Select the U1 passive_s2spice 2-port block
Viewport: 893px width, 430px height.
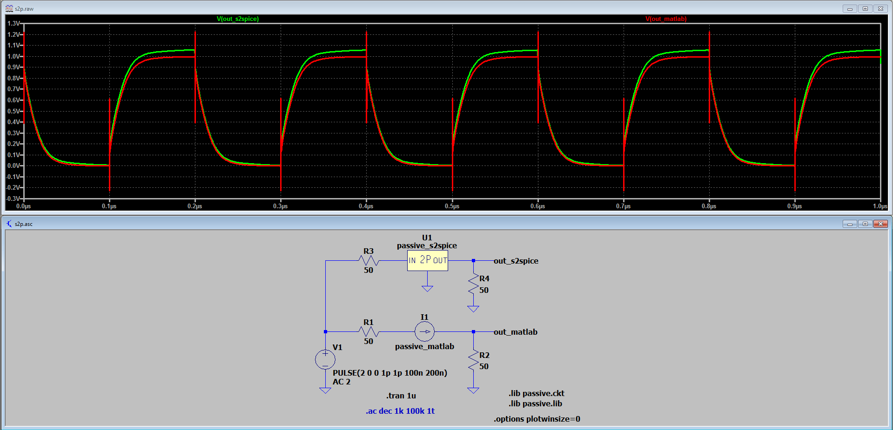pyautogui.click(x=427, y=261)
